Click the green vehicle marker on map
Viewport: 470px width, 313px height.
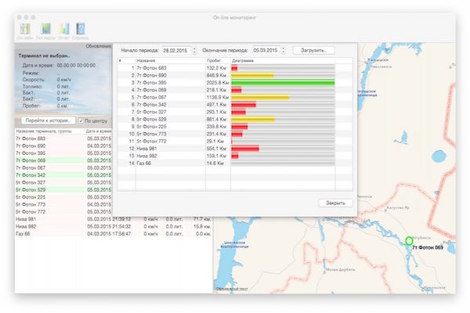[408, 241]
